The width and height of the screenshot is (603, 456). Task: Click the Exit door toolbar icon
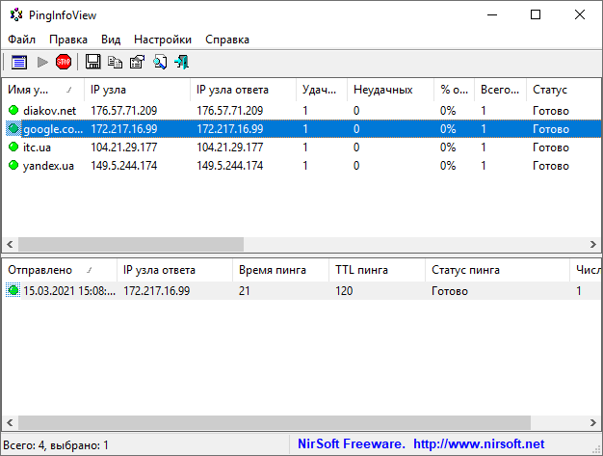tap(181, 62)
